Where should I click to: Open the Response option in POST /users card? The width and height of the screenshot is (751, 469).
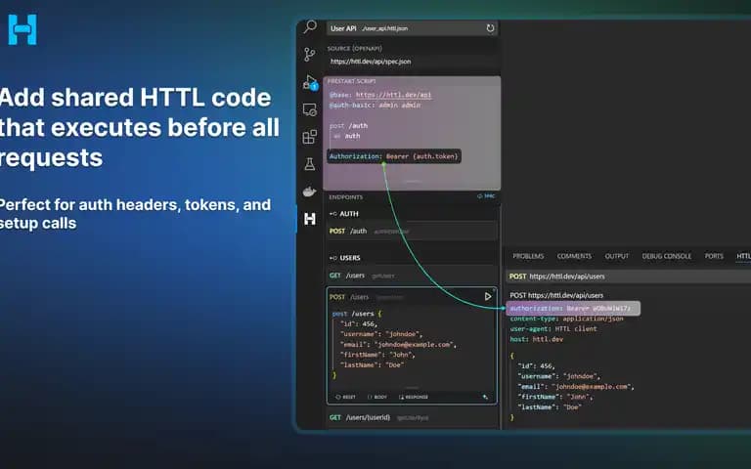[414, 397]
